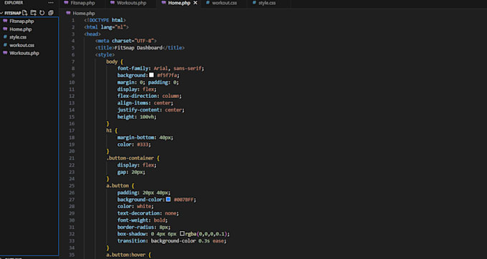Click the justify-content: center line
The image size is (487, 259).
[150, 109]
